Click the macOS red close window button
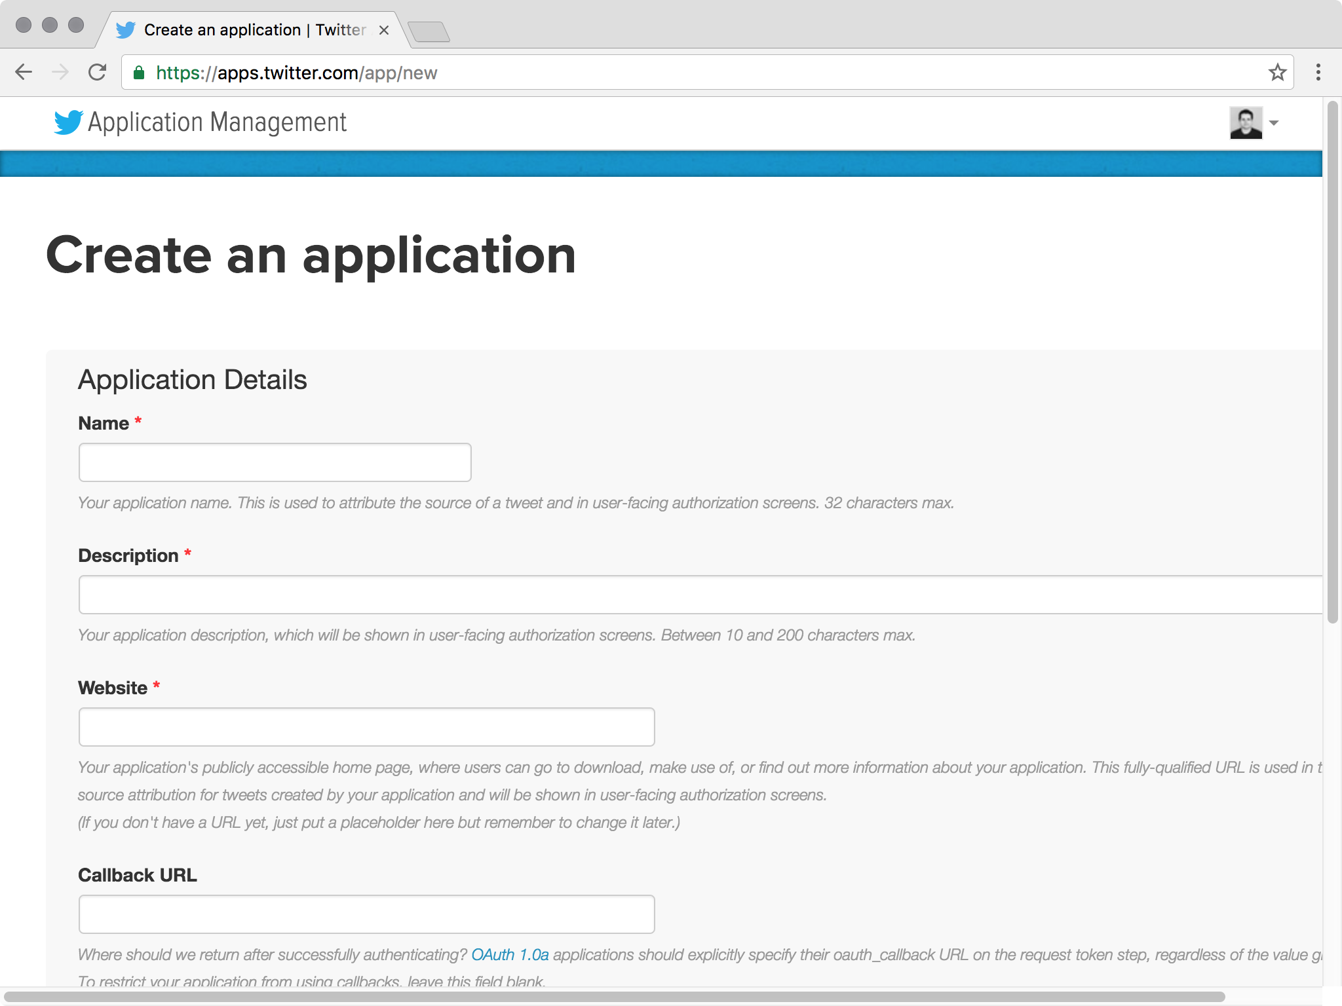Viewport: 1342px width, 1006px height. pyautogui.click(x=24, y=25)
